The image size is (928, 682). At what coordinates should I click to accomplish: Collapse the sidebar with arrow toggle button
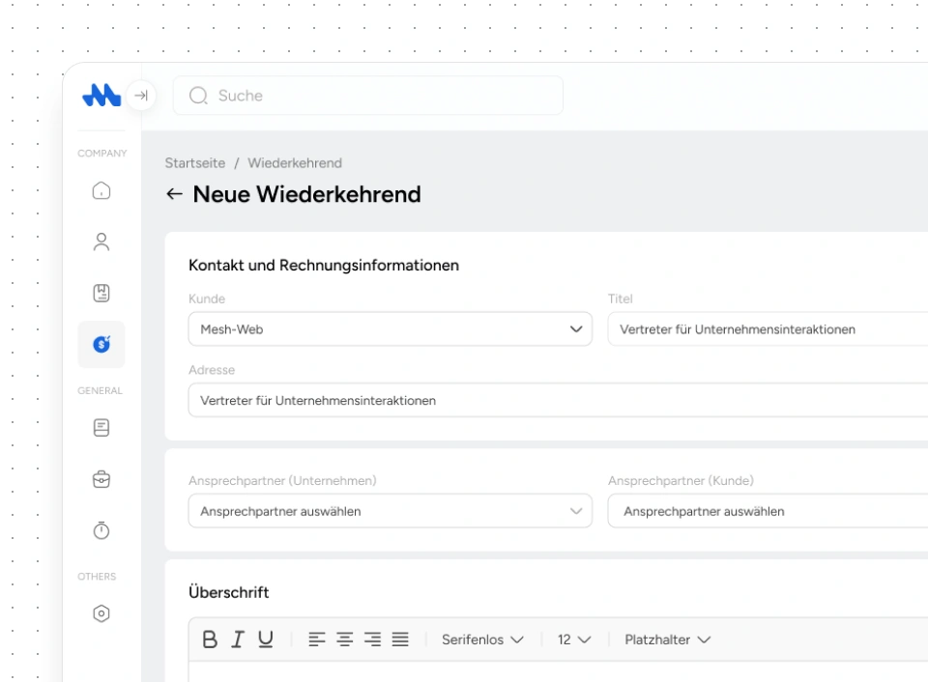click(x=141, y=96)
